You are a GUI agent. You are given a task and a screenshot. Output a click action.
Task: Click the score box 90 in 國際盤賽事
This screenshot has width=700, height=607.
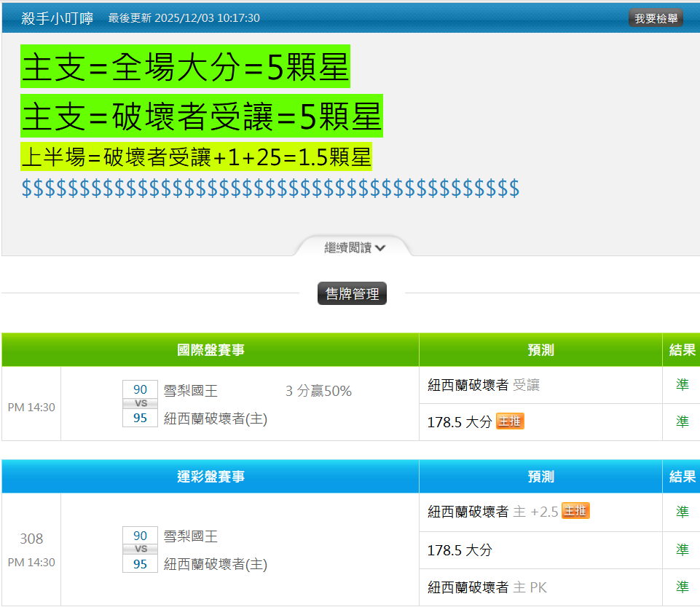click(x=140, y=389)
